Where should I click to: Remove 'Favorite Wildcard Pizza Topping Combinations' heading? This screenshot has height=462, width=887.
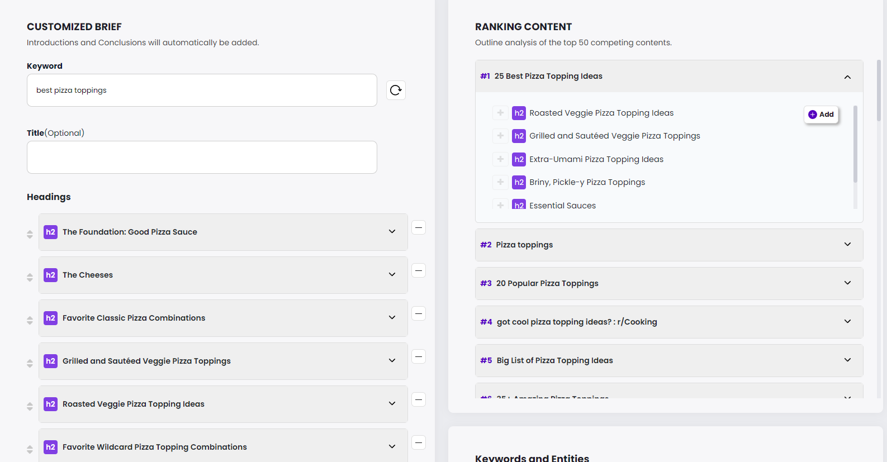pos(419,442)
